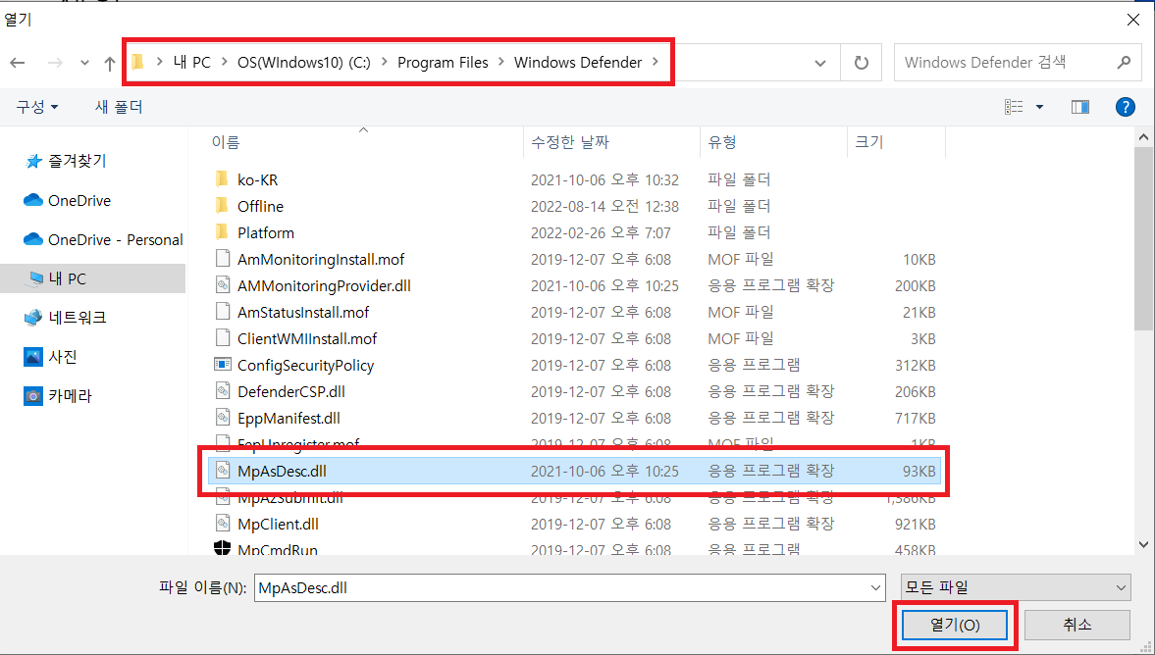The width and height of the screenshot is (1155, 655).
Task: Select '내 PC' in the address path
Action: (x=191, y=63)
